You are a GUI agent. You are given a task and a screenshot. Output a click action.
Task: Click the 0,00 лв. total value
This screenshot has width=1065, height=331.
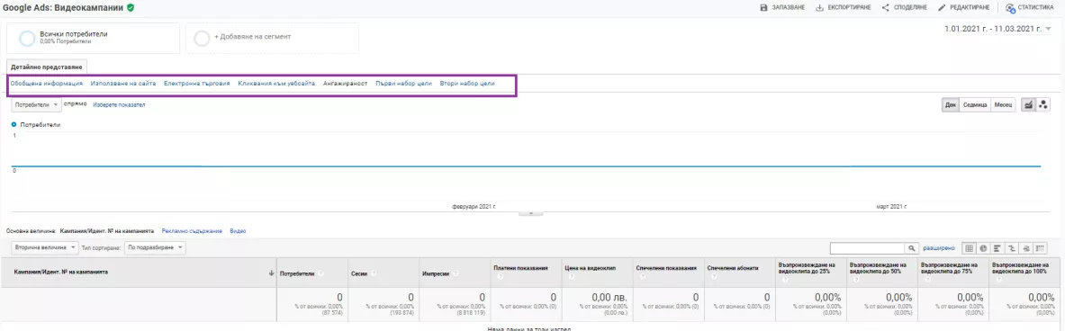pyautogui.click(x=609, y=297)
